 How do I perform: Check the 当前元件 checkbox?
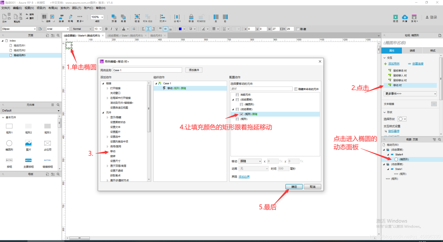coord(237,95)
